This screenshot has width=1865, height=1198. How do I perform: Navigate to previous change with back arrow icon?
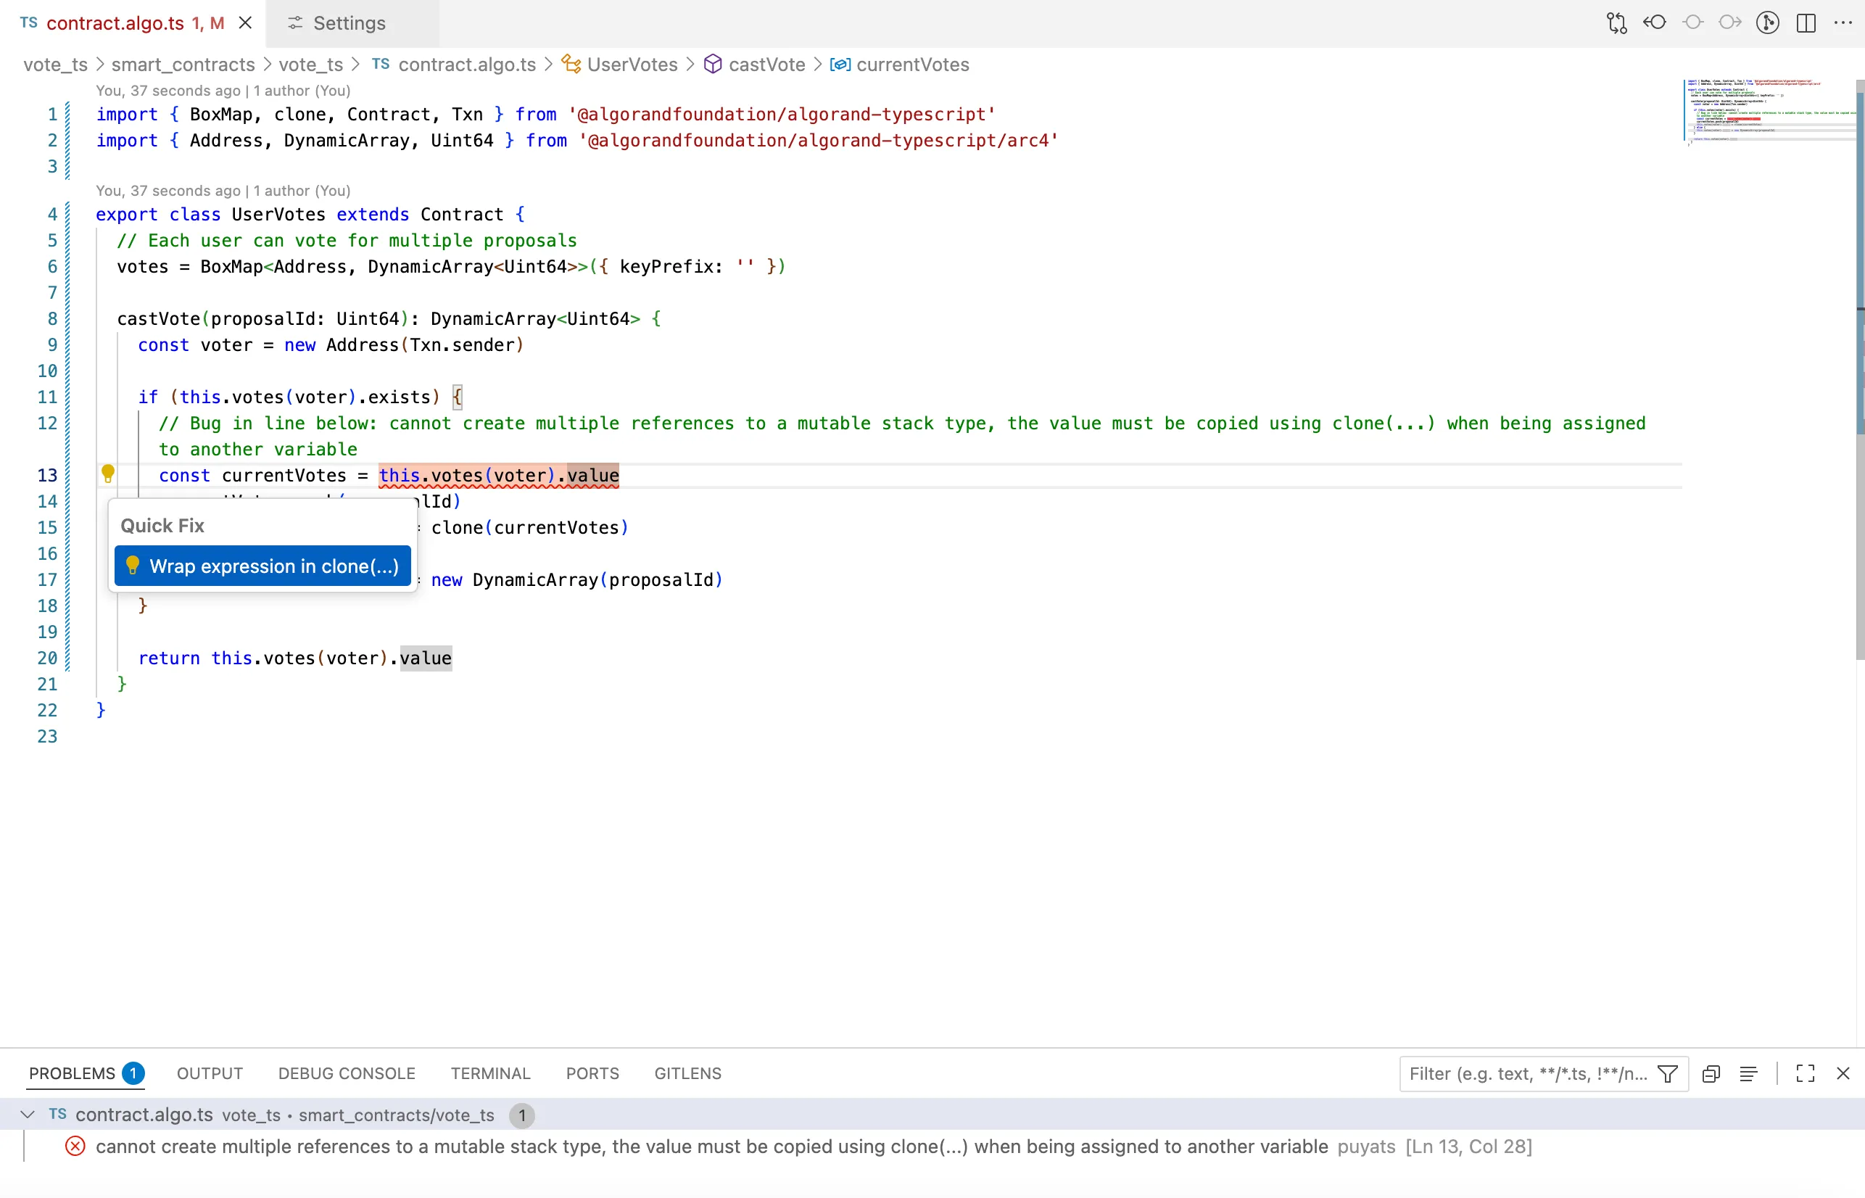click(x=1654, y=23)
